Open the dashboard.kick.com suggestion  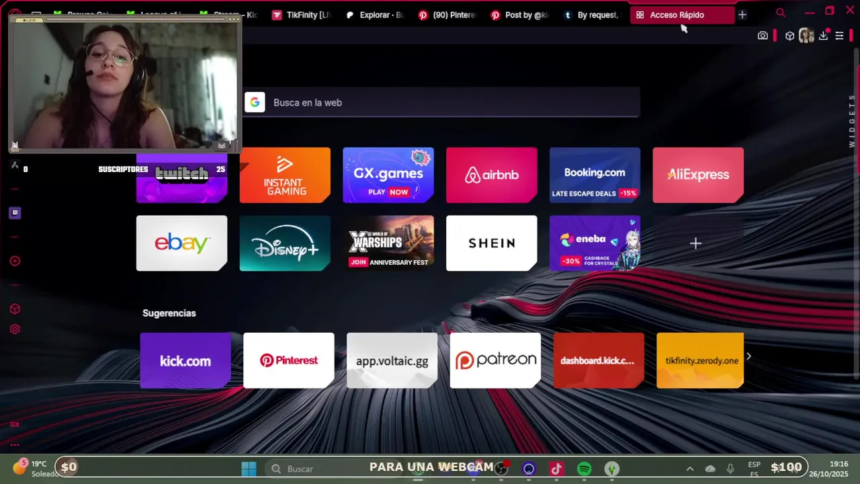[x=599, y=360]
